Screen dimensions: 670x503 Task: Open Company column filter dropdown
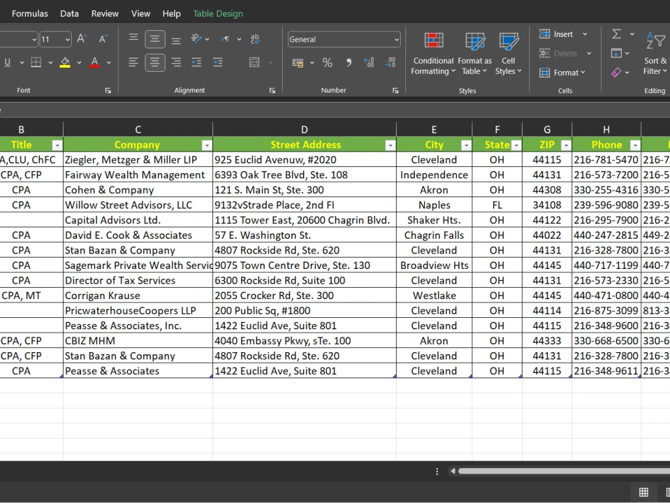(206, 146)
